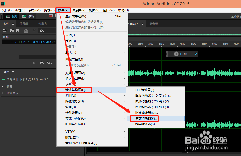Click the HUD volume knob

click(176, 54)
